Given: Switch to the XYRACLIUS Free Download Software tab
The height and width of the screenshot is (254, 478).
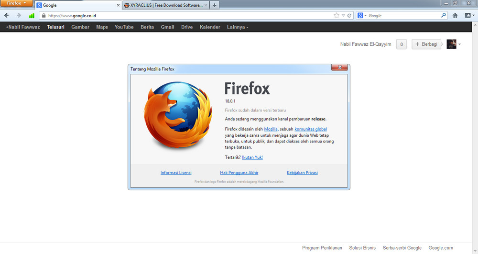Looking at the screenshot, I should click(165, 5).
